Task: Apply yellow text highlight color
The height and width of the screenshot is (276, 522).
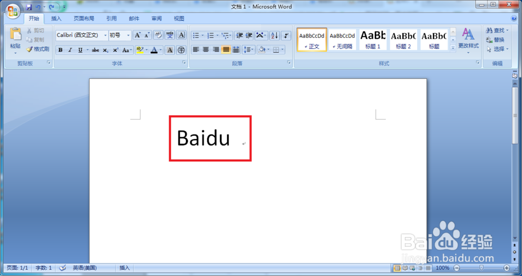Action: coord(140,50)
